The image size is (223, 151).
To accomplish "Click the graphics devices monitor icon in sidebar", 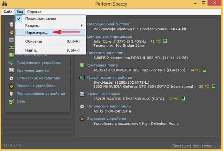I will [11, 63].
